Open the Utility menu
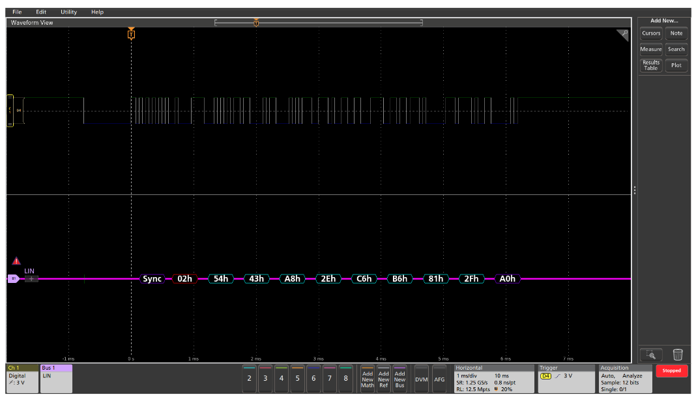The height and width of the screenshot is (399, 696). tap(68, 11)
